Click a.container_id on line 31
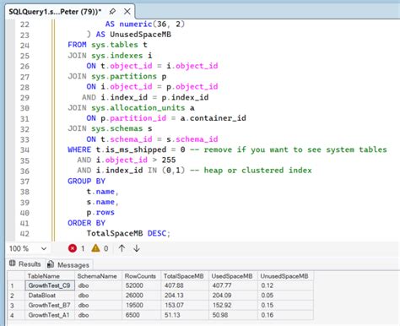Screen dimensions: 400x326 point(213,118)
